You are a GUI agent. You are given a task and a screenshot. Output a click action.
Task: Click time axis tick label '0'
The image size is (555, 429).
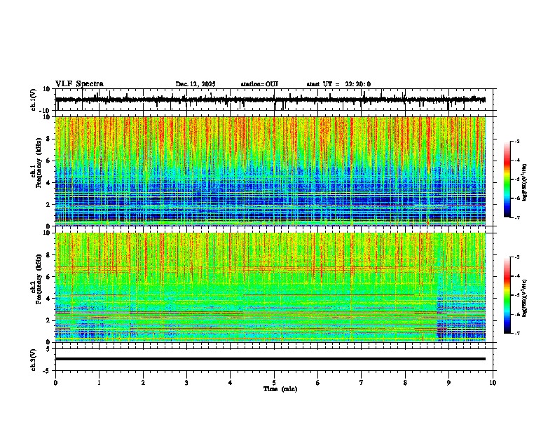(55, 383)
